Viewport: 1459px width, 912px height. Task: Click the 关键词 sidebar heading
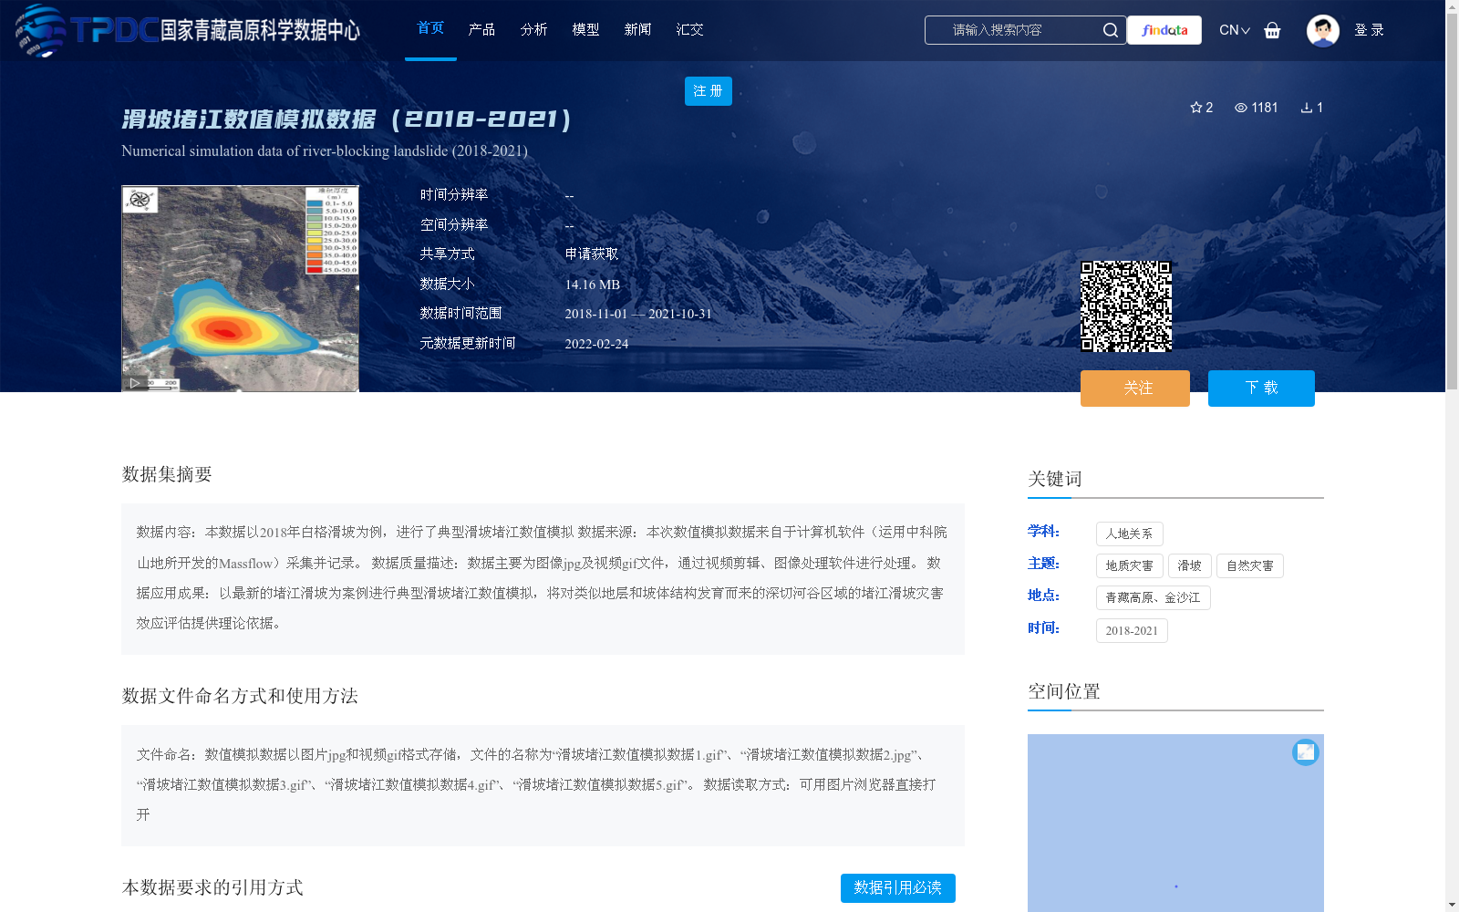point(1055,479)
